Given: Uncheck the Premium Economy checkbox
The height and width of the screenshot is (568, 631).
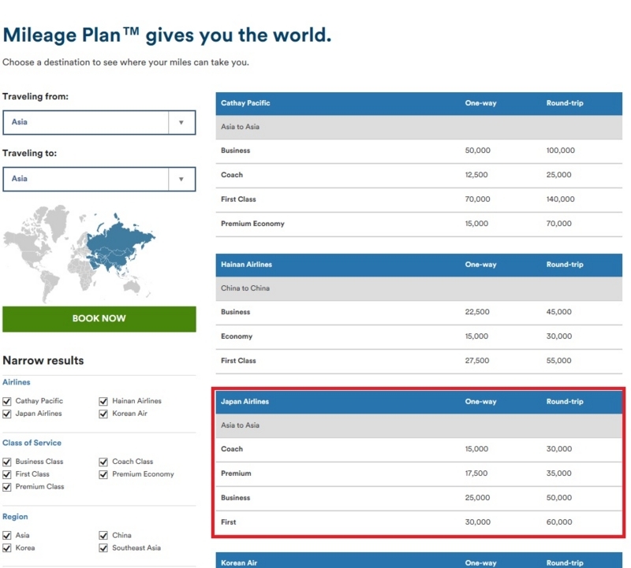Looking at the screenshot, I should 103,474.
